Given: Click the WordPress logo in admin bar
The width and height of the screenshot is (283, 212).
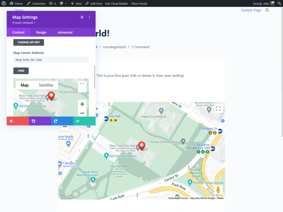Looking at the screenshot, I should pyautogui.click(x=4, y=3).
